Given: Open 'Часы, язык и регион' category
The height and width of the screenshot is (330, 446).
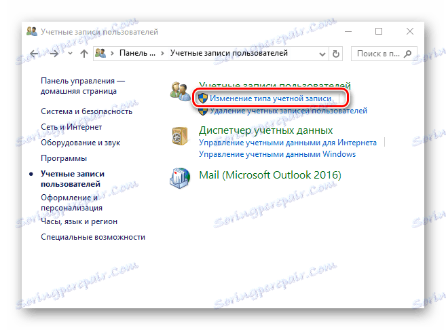Looking at the screenshot, I should point(79,221).
